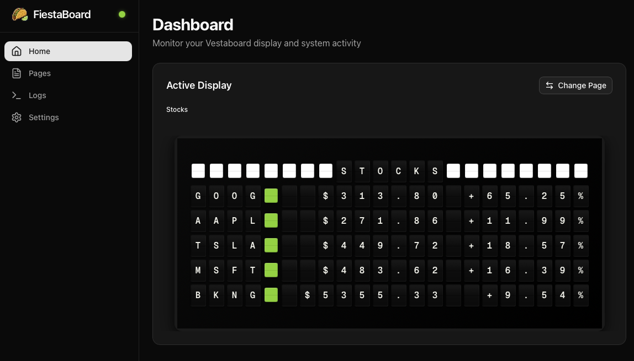
Task: Click the green status indicator dot
Action: coord(122,15)
